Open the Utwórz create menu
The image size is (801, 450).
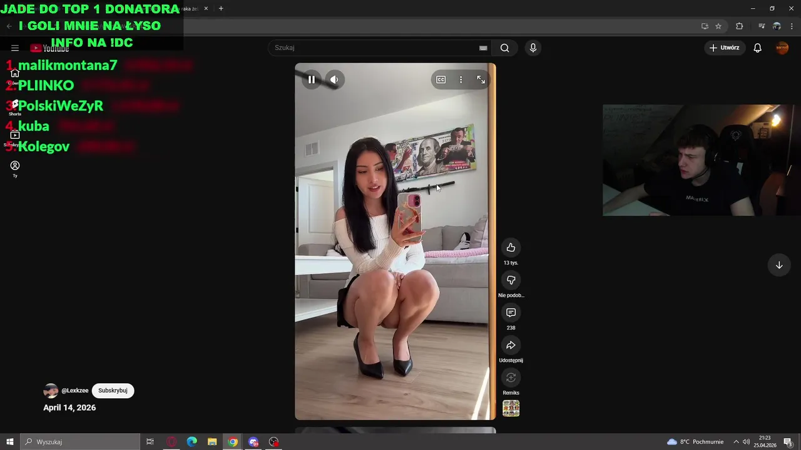[725, 47]
